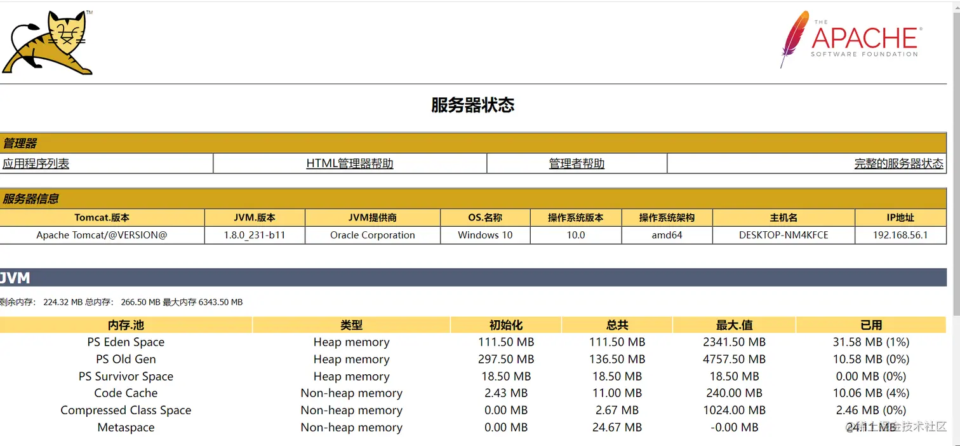Viewport: 960px width, 446px height.
Task: Click the Code Cache row name
Action: [126, 393]
